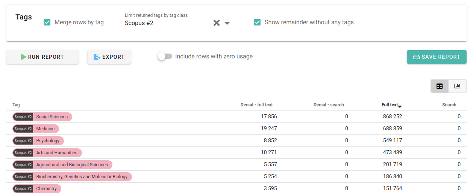Select the Psychology tag
The image size is (473, 194).
[38, 141]
